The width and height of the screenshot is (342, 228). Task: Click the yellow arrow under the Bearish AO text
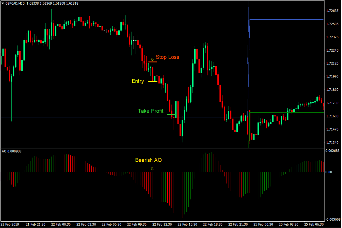(152, 168)
